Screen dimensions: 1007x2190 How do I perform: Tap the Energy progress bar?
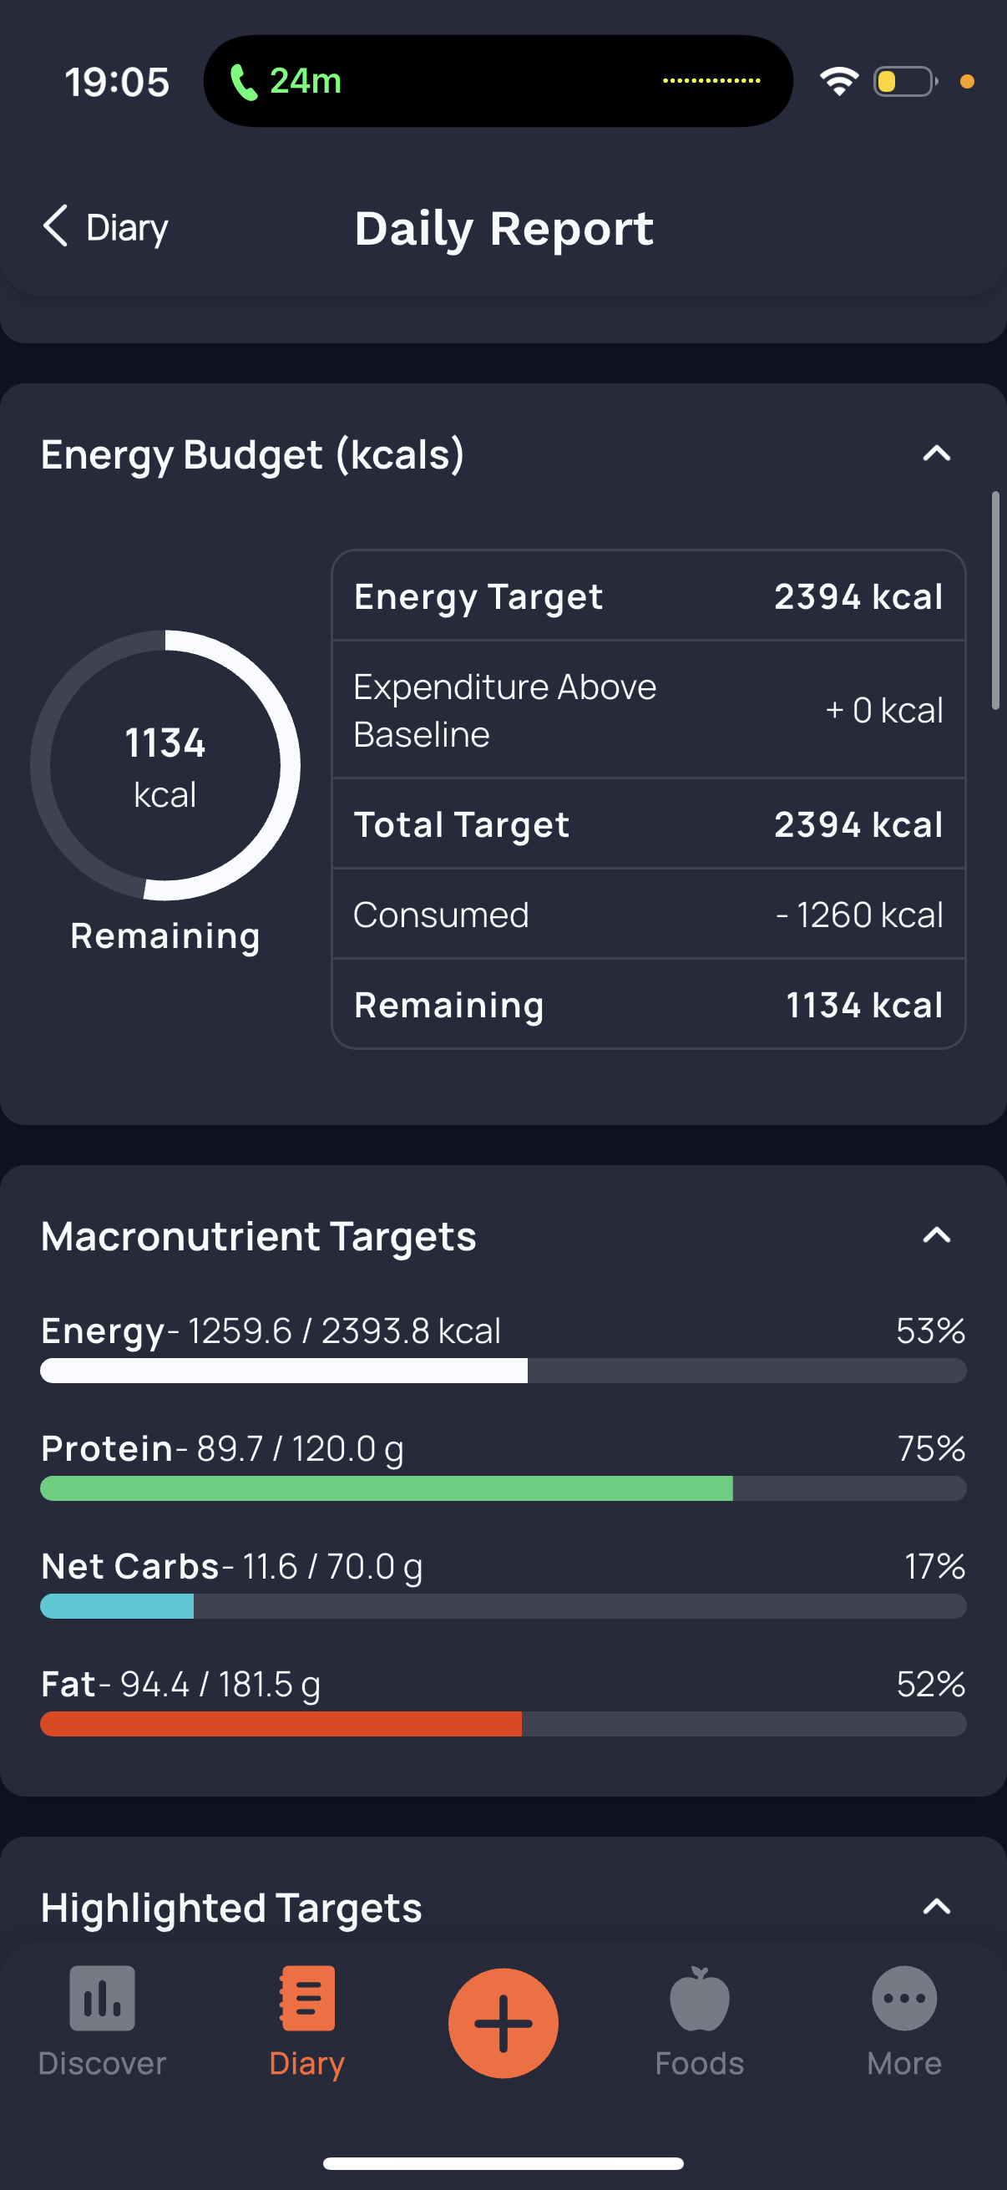(x=503, y=1371)
